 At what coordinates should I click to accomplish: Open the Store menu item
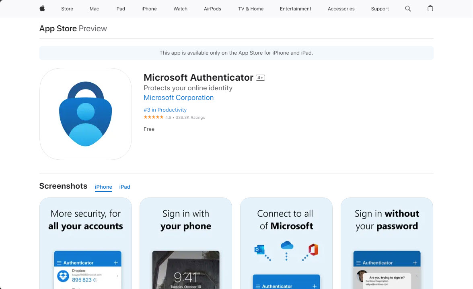(67, 9)
